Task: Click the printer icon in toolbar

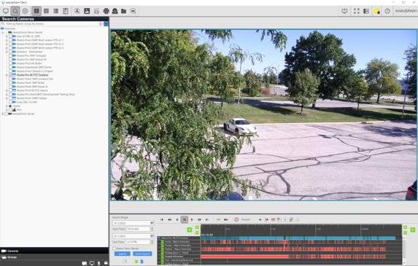Action: [106, 11]
